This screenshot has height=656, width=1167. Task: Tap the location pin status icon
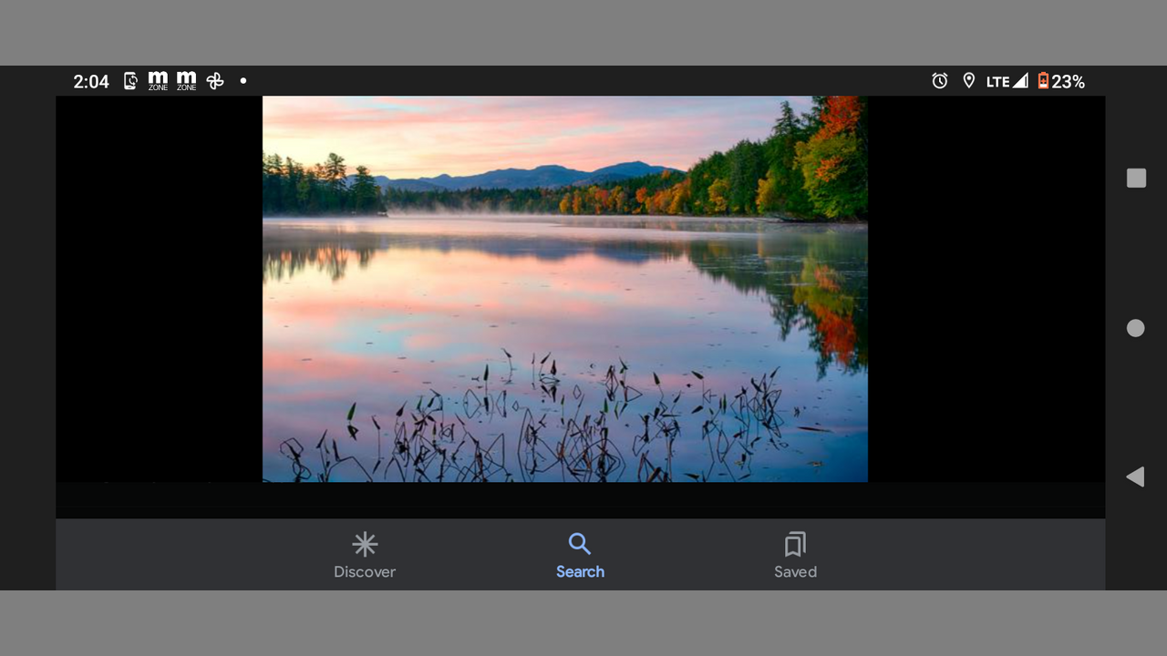pos(968,81)
